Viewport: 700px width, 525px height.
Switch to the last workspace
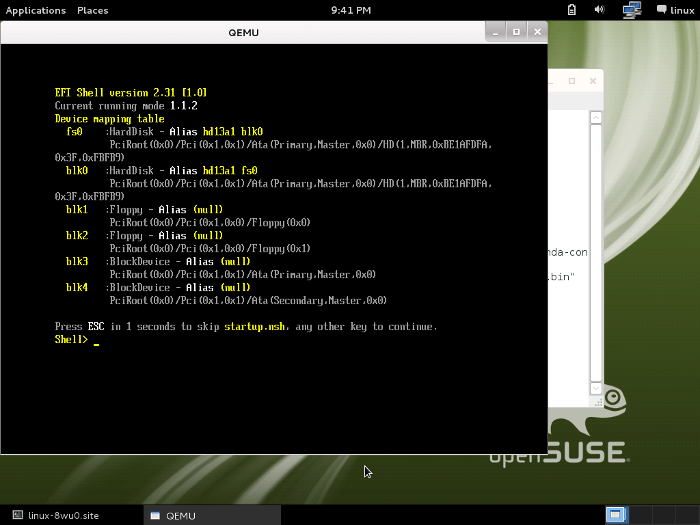tap(687, 515)
